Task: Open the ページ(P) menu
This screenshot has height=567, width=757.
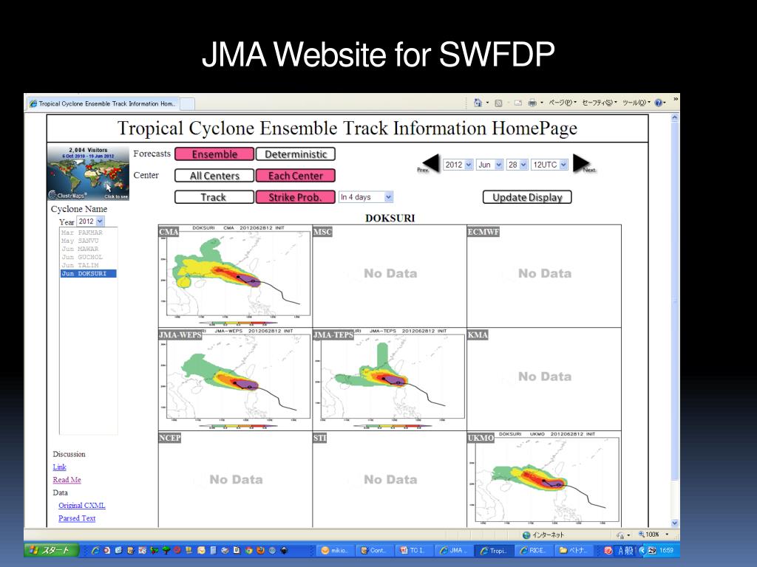Action: click(563, 103)
